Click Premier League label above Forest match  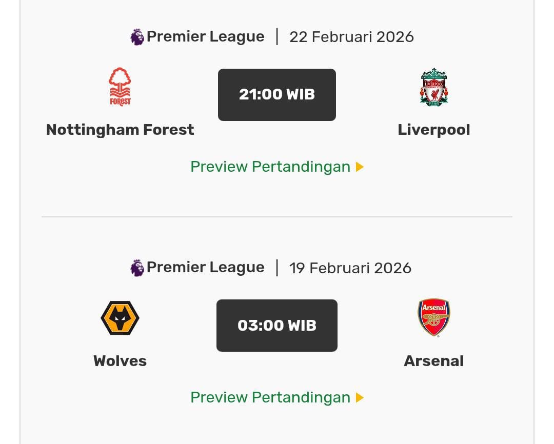pos(205,37)
